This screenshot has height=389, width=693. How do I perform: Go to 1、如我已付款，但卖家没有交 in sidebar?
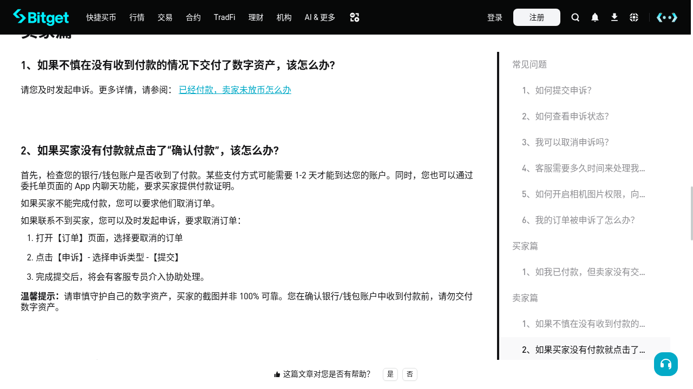(x=584, y=272)
